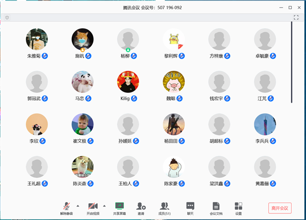Viewport: 306px width, 220px height.
Task: Click muted mic icon next to 梁洪鑫
Action: pos(227,184)
